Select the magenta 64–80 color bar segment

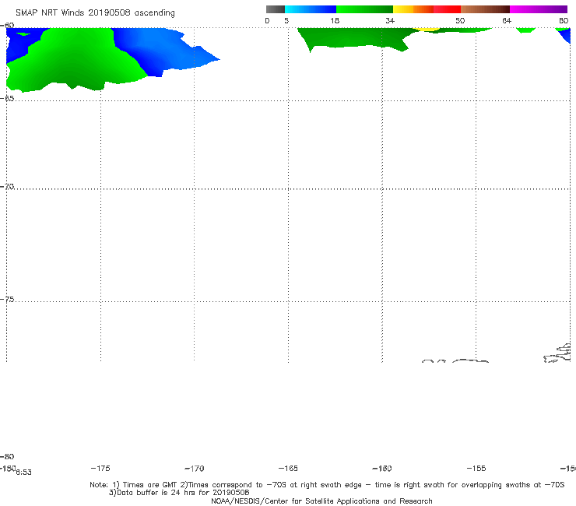(539, 9)
